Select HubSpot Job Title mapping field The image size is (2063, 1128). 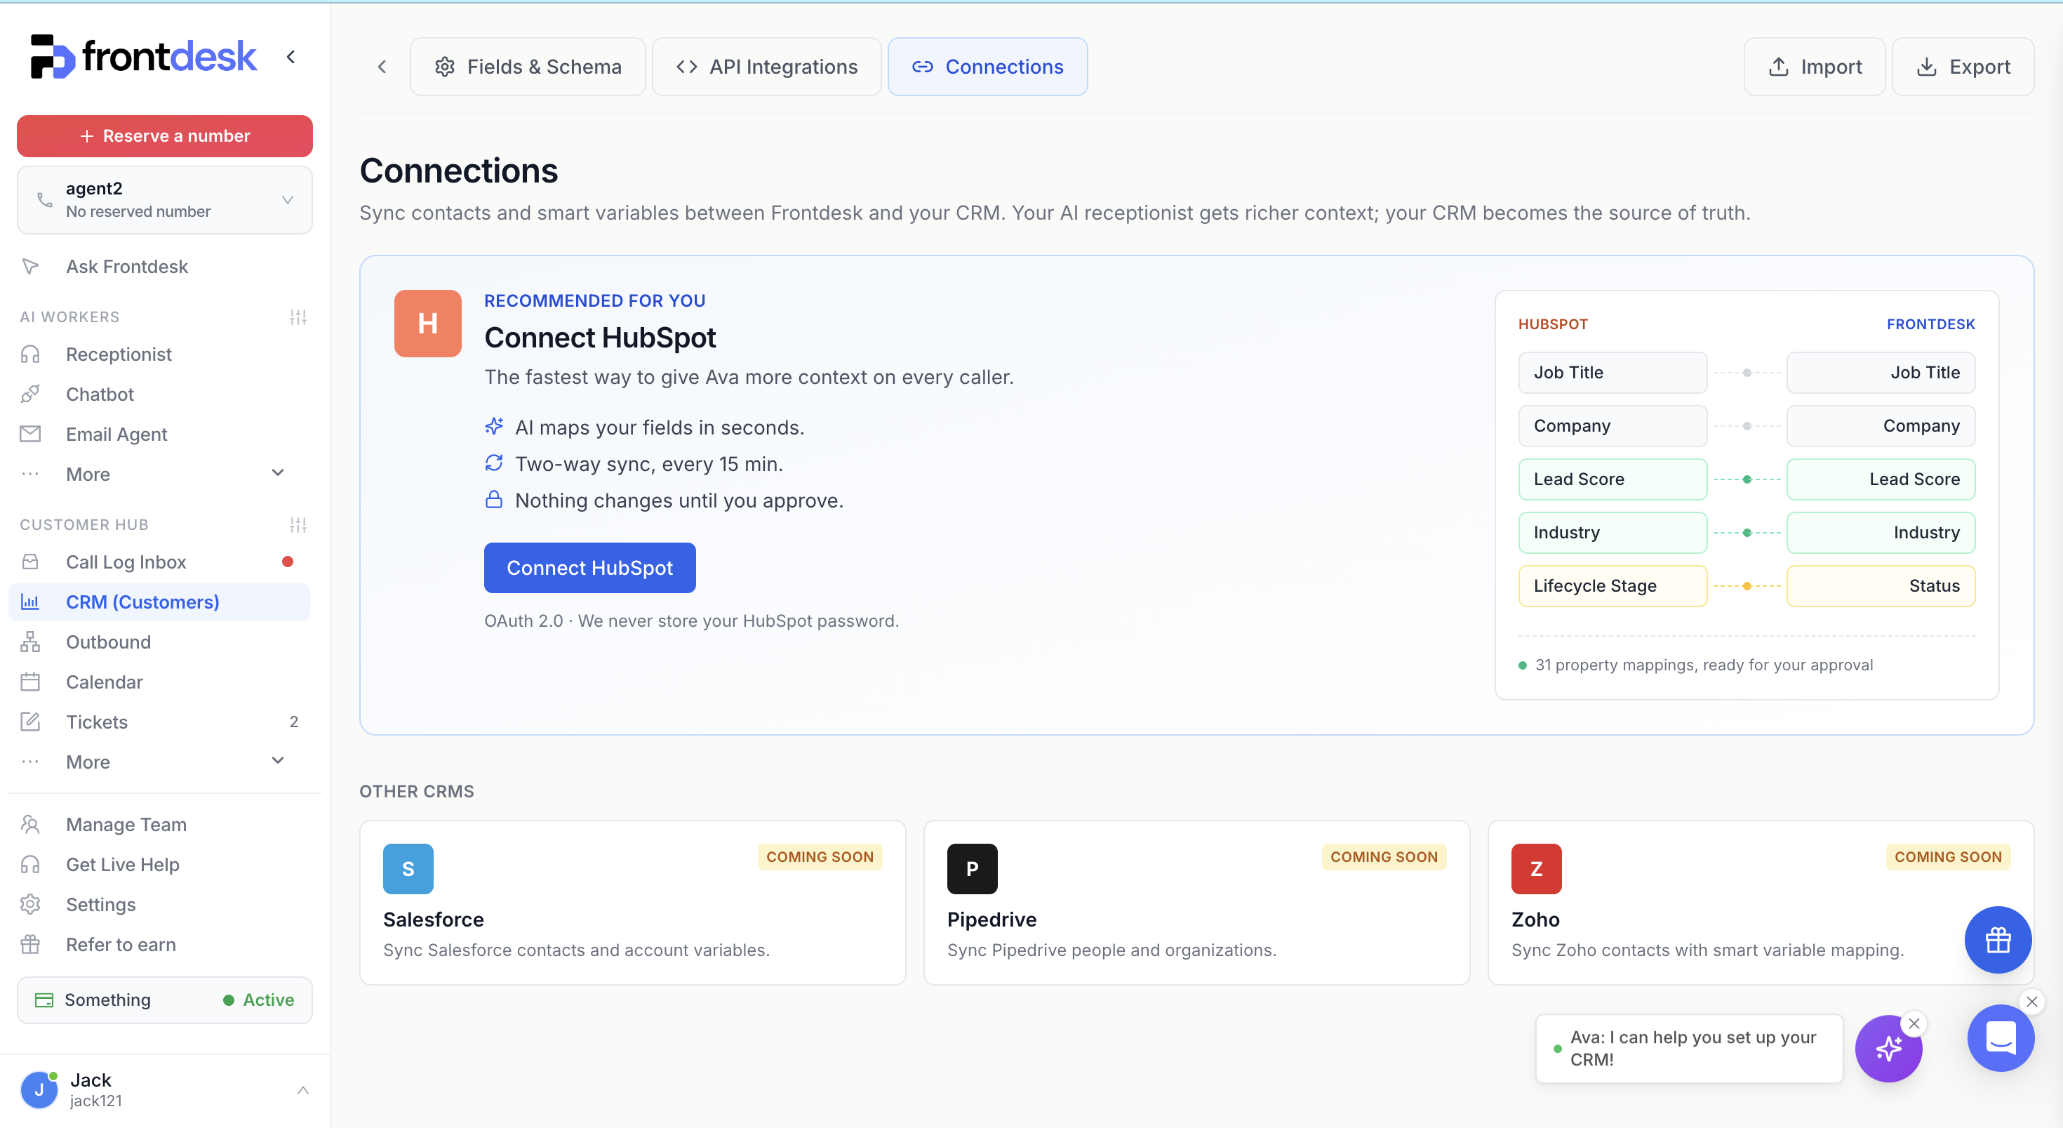(1613, 373)
